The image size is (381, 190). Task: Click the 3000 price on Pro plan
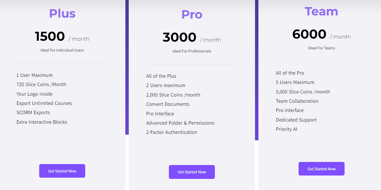pos(179,37)
